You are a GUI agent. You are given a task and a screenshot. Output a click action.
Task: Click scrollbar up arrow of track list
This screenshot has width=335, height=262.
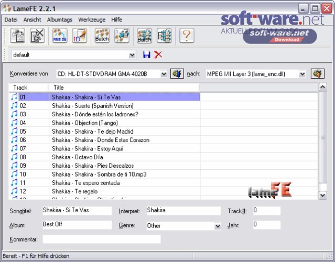[322, 87]
